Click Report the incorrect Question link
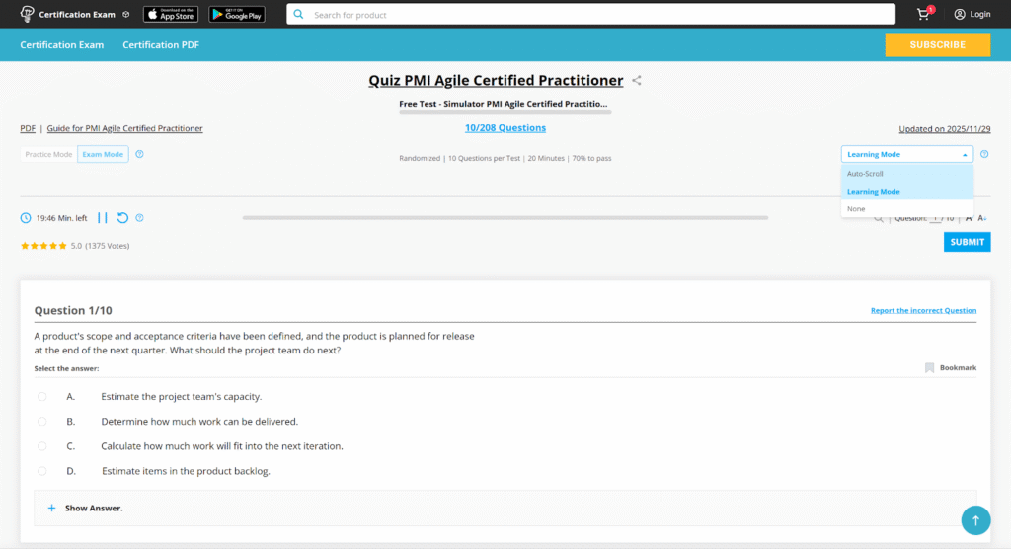This screenshot has width=1011, height=549. point(923,311)
